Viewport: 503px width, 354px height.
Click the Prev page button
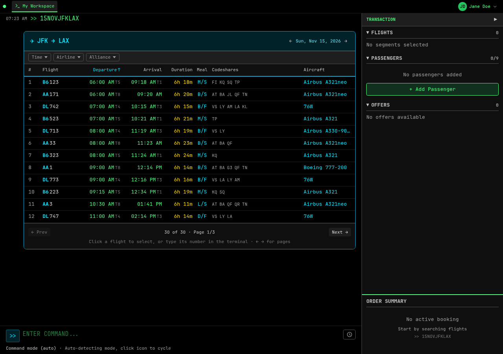coord(39,232)
